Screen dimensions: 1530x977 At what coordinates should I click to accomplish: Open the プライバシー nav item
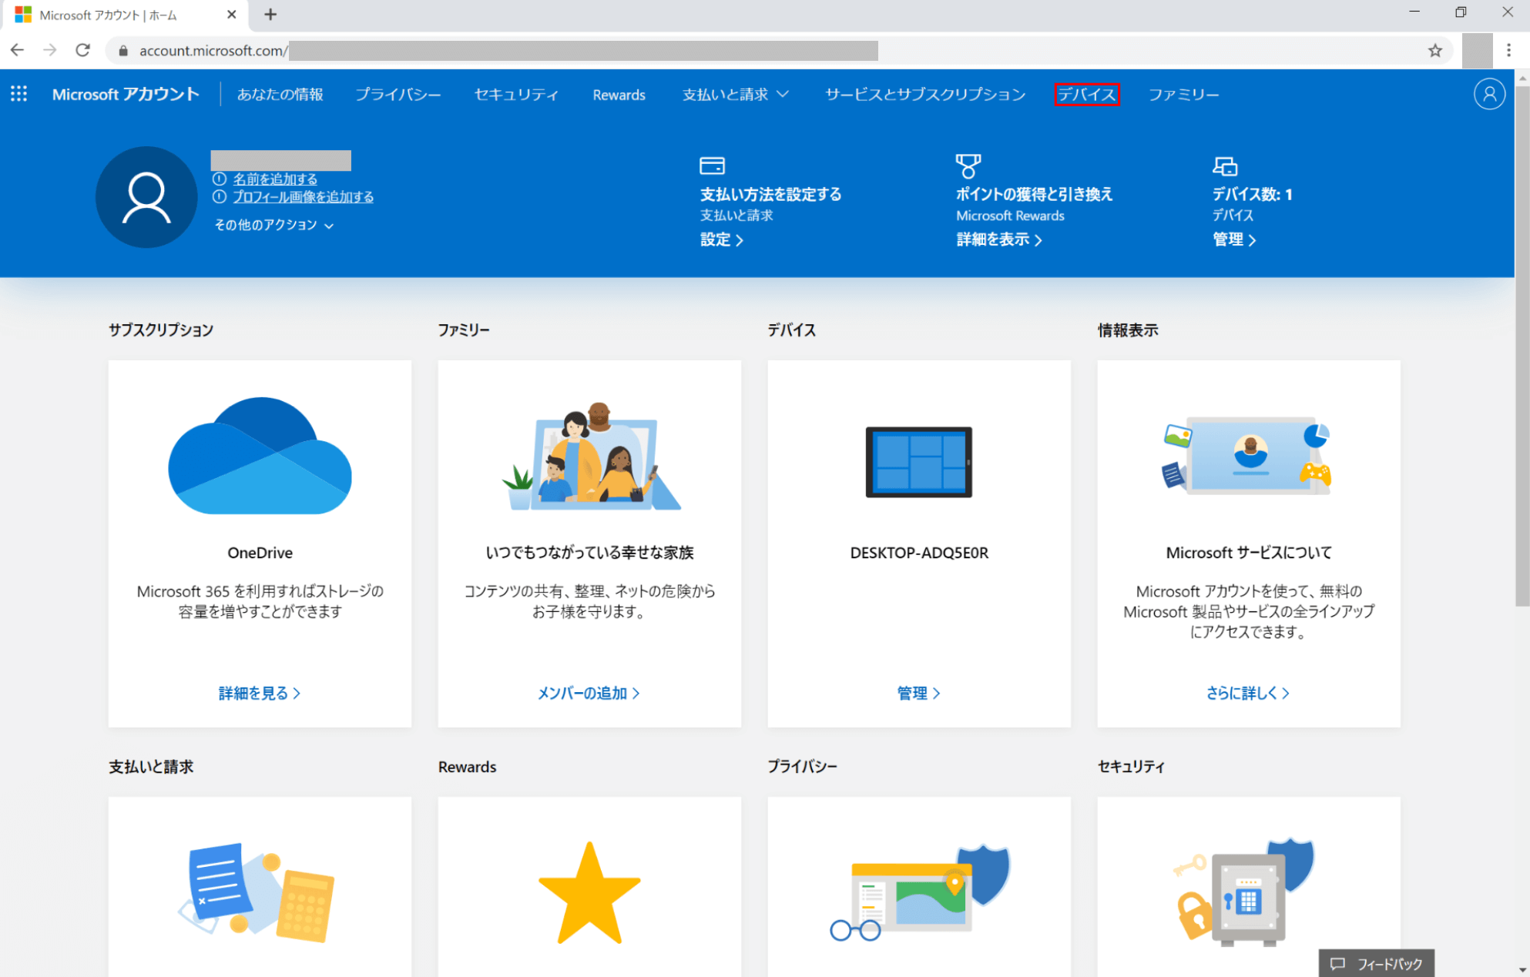398,95
